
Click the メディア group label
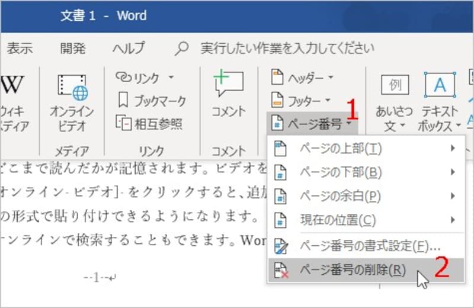(x=72, y=150)
